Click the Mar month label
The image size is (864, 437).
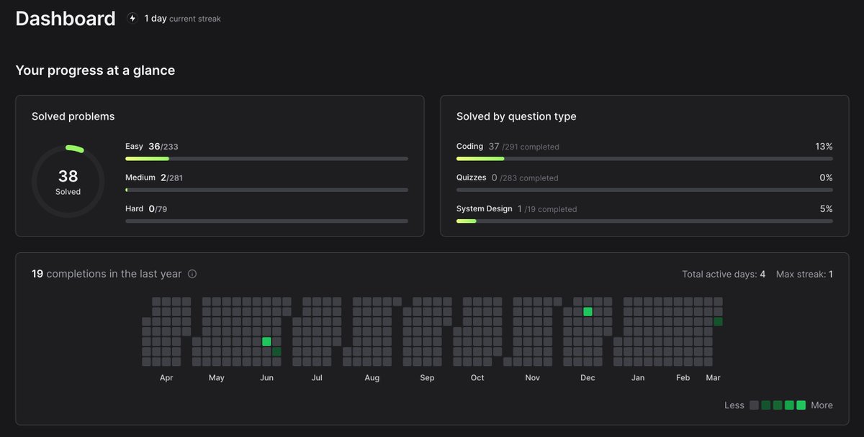713,378
